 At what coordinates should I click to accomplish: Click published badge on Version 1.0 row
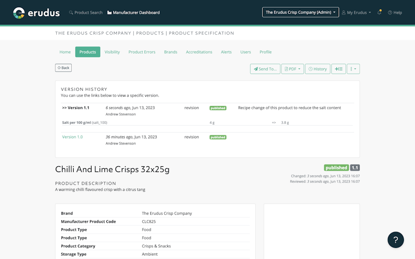pos(218,137)
